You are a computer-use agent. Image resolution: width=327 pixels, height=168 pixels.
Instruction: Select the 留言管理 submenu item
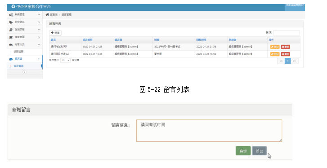pyautogui.click(x=18, y=66)
